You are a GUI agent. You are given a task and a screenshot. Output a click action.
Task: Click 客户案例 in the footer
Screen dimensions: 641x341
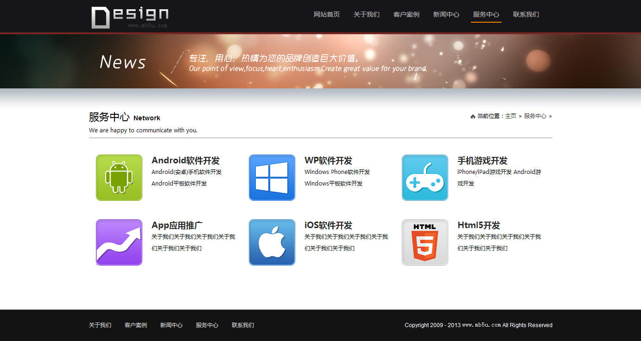point(136,325)
